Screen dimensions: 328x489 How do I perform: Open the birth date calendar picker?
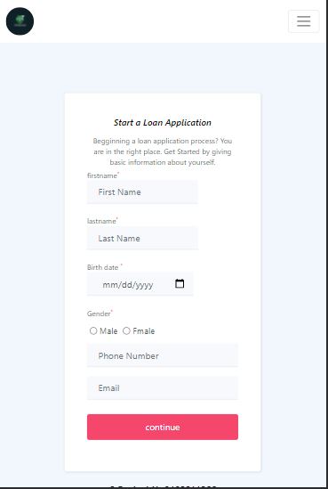point(180,283)
